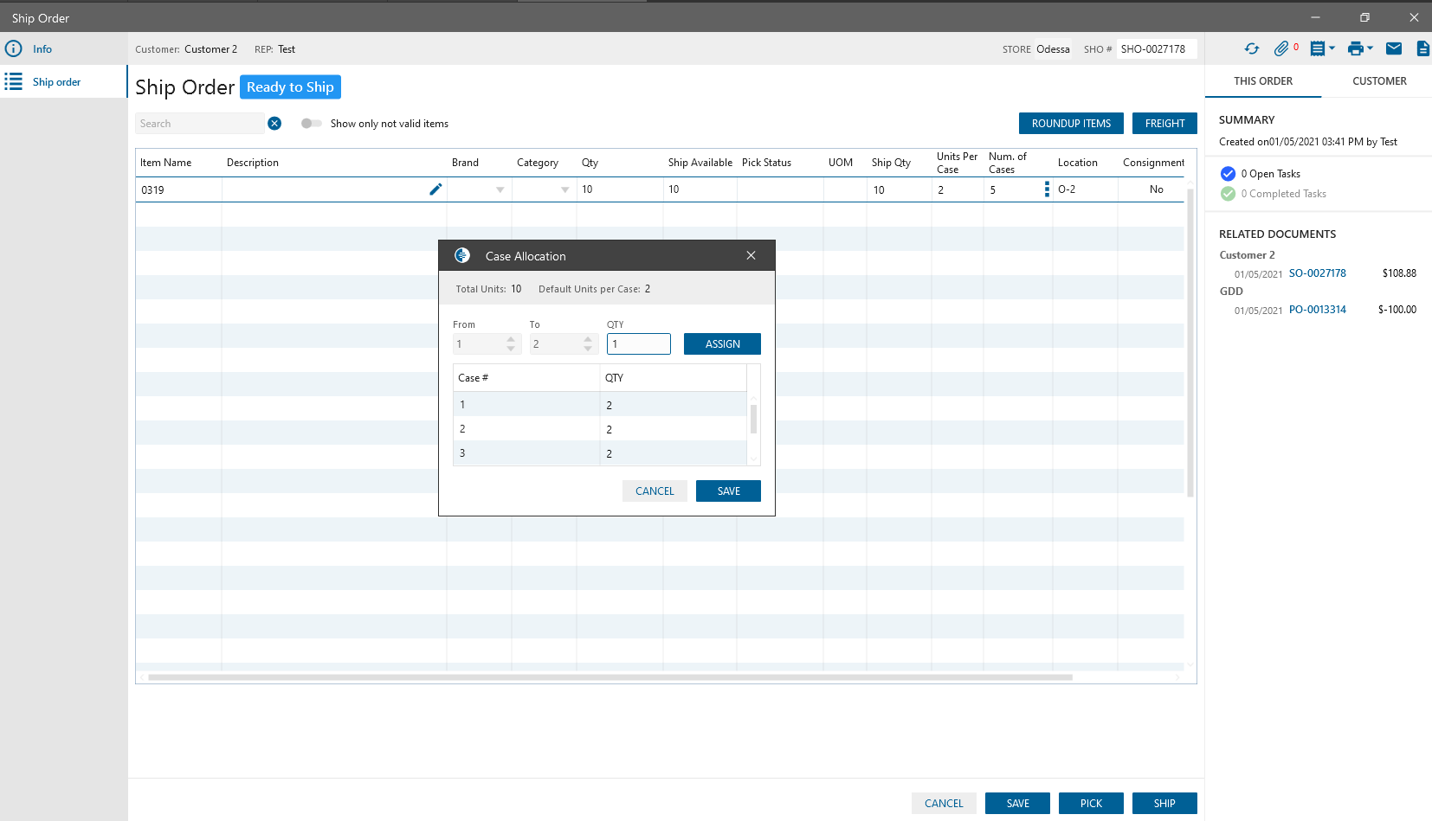Image resolution: width=1432 pixels, height=821 pixels.
Task: Click the PICK button
Action: 1091,804
